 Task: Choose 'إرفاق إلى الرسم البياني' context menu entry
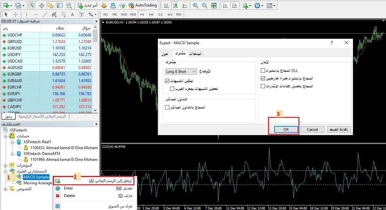coord(94,181)
